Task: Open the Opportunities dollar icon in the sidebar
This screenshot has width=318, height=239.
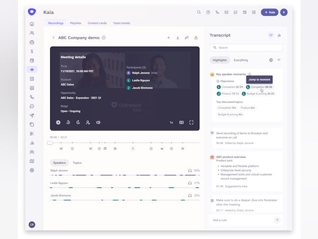Action: pyautogui.click(x=32, y=52)
